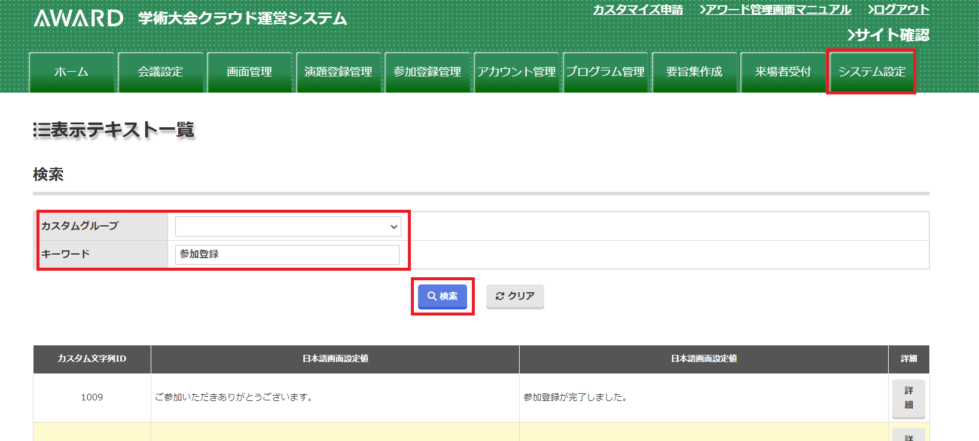Click the AWARD logo in the header
This screenshot has height=441, width=979.
click(x=78, y=19)
